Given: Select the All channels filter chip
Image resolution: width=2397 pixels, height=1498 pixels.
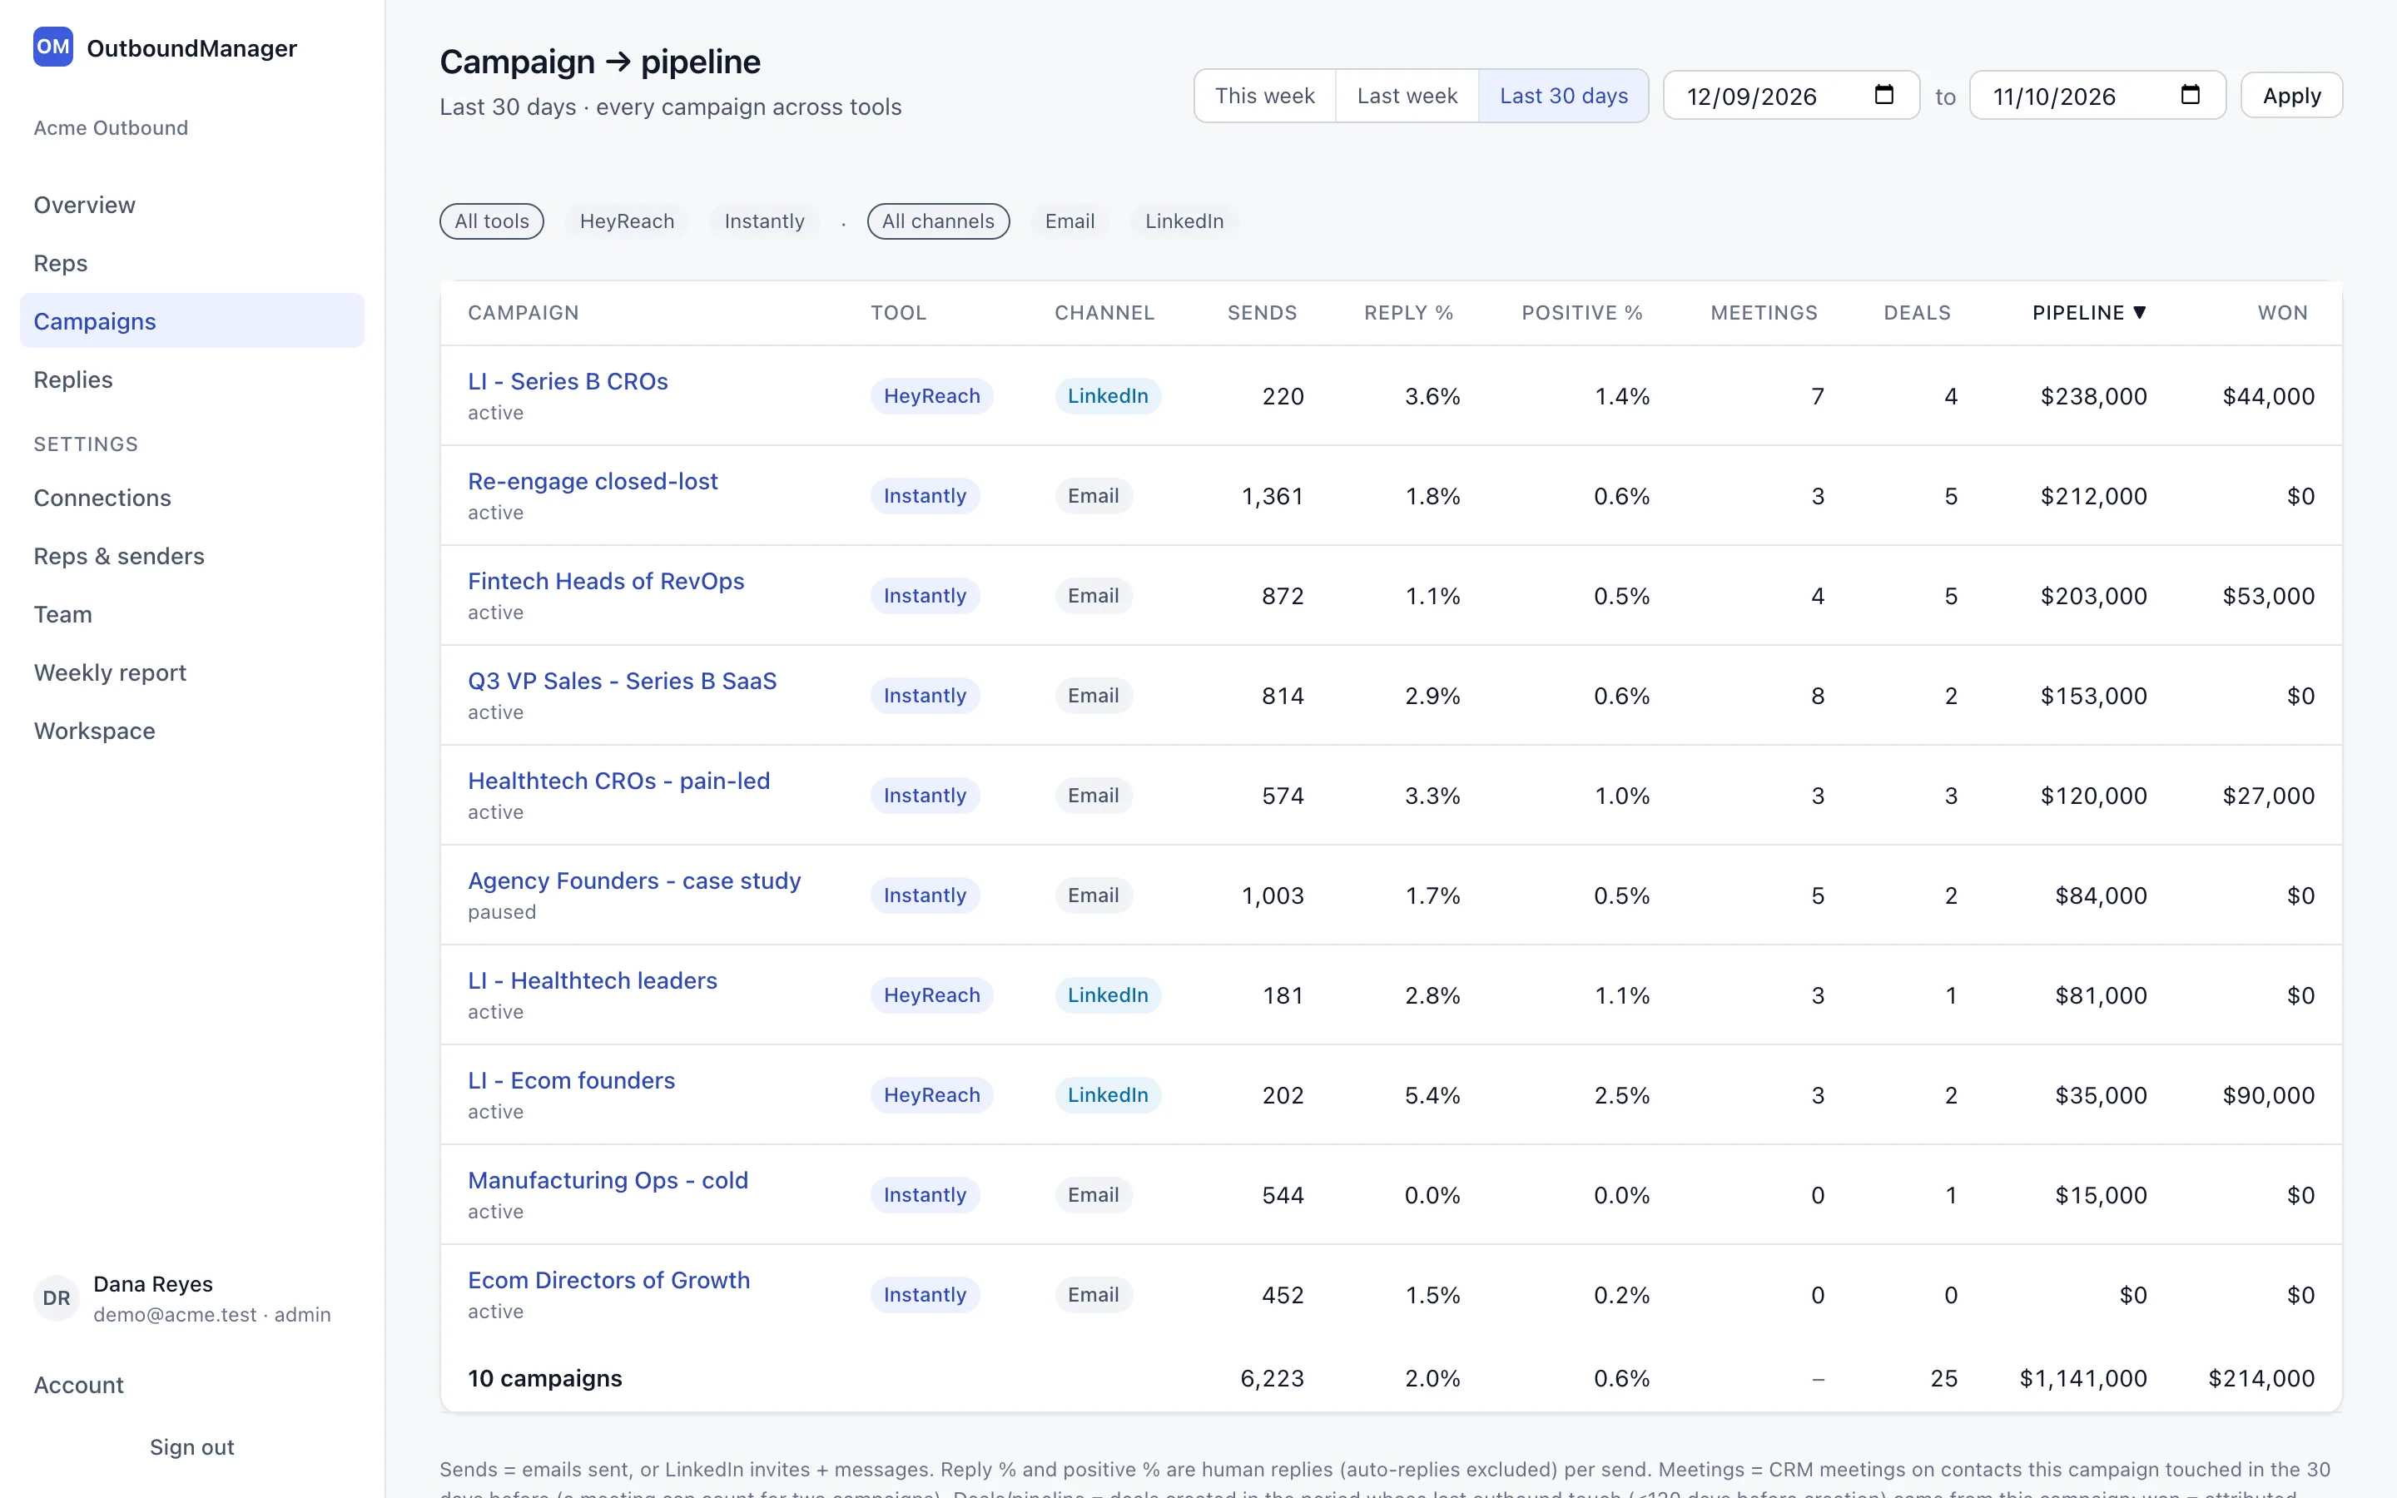Looking at the screenshot, I should tap(938, 221).
